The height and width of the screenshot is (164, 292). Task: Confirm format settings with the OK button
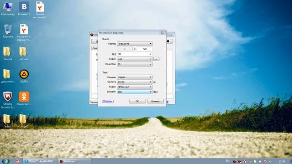click(137, 101)
